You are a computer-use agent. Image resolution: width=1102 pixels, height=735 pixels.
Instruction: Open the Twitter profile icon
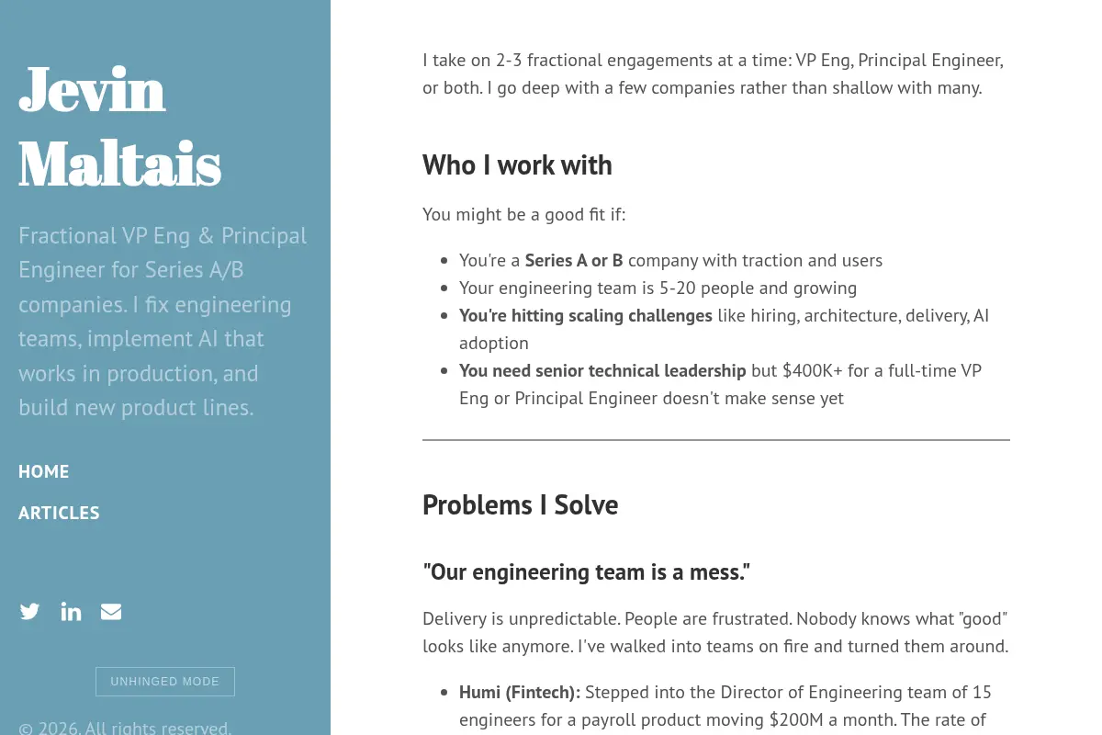click(30, 612)
